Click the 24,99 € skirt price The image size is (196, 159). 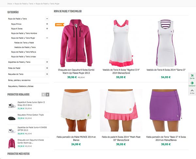click(76, 144)
